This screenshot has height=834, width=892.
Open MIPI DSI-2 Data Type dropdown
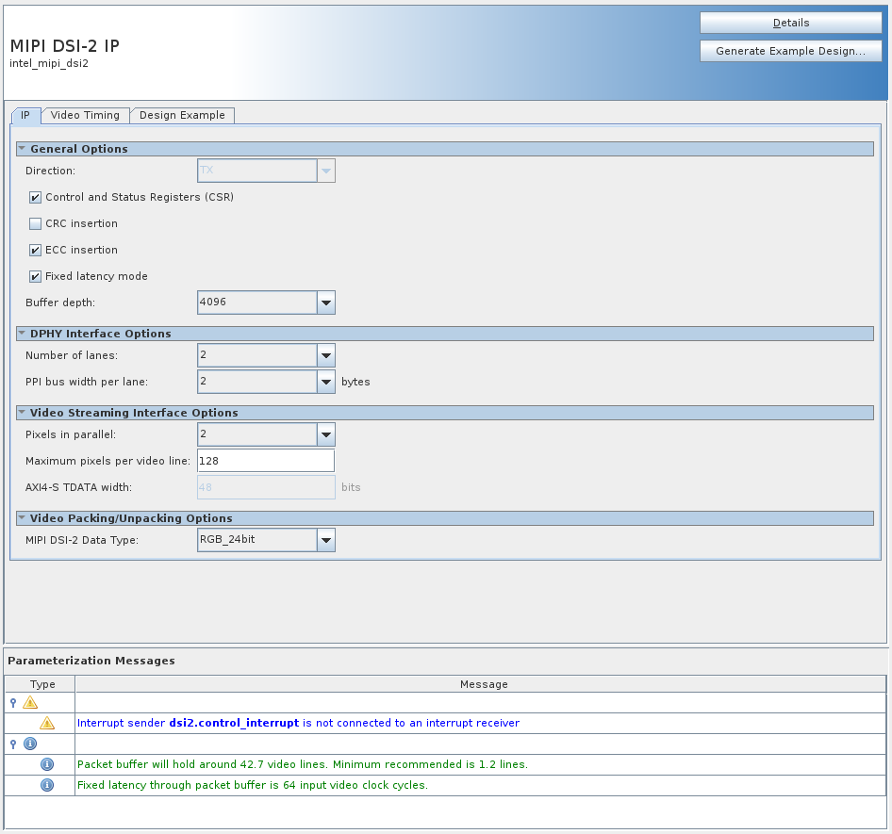click(326, 540)
